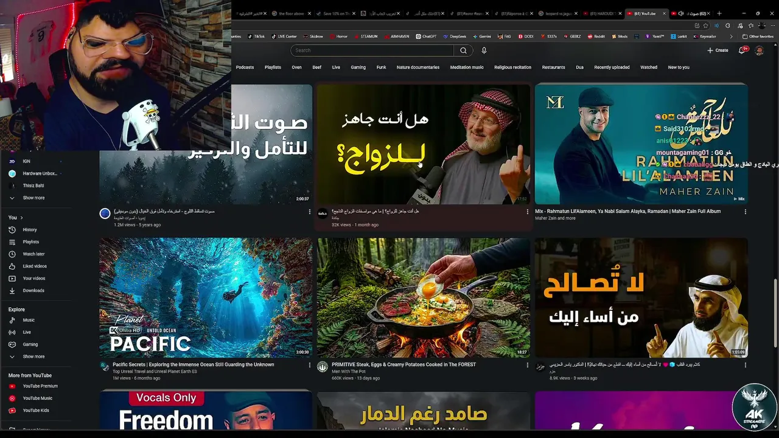
Task: Switch to the leopard vs jaguar browser tab
Action: coord(557,13)
